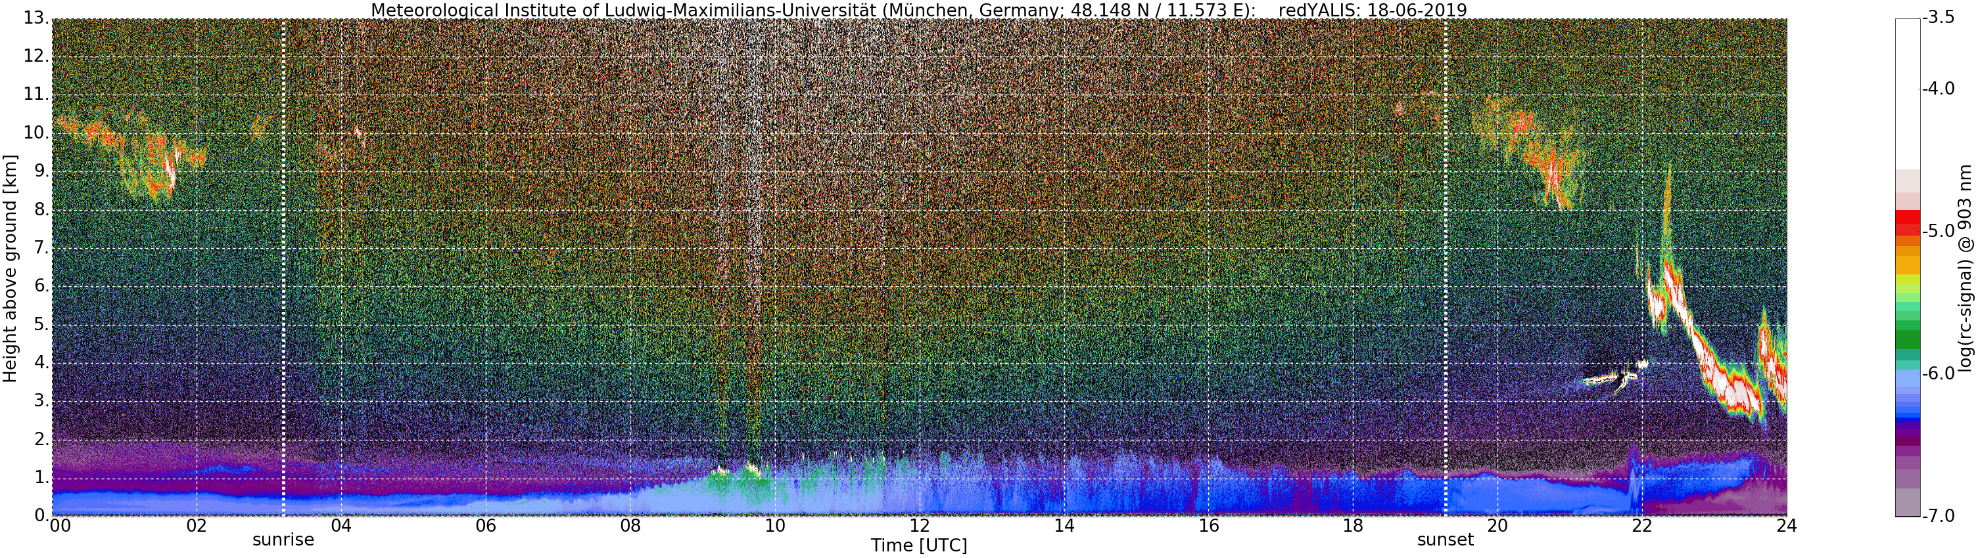Click the '4.' height axis tick label
The width and height of the screenshot is (1978, 558).
tap(41, 362)
